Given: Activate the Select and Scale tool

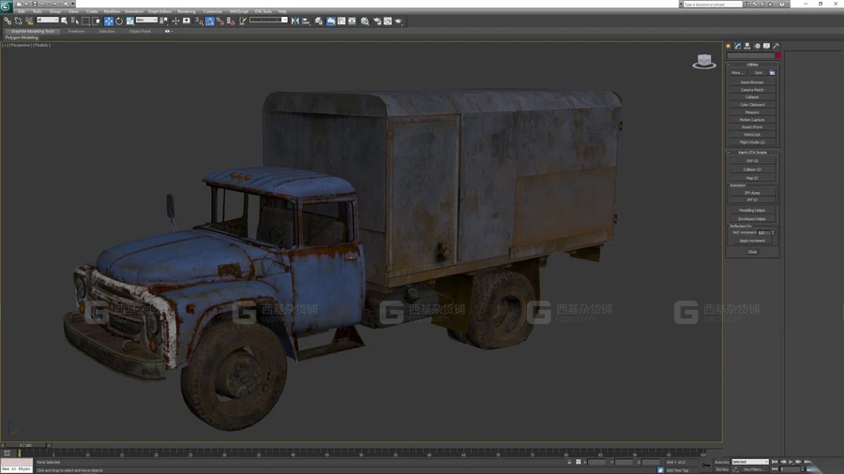Looking at the screenshot, I should tap(129, 21).
